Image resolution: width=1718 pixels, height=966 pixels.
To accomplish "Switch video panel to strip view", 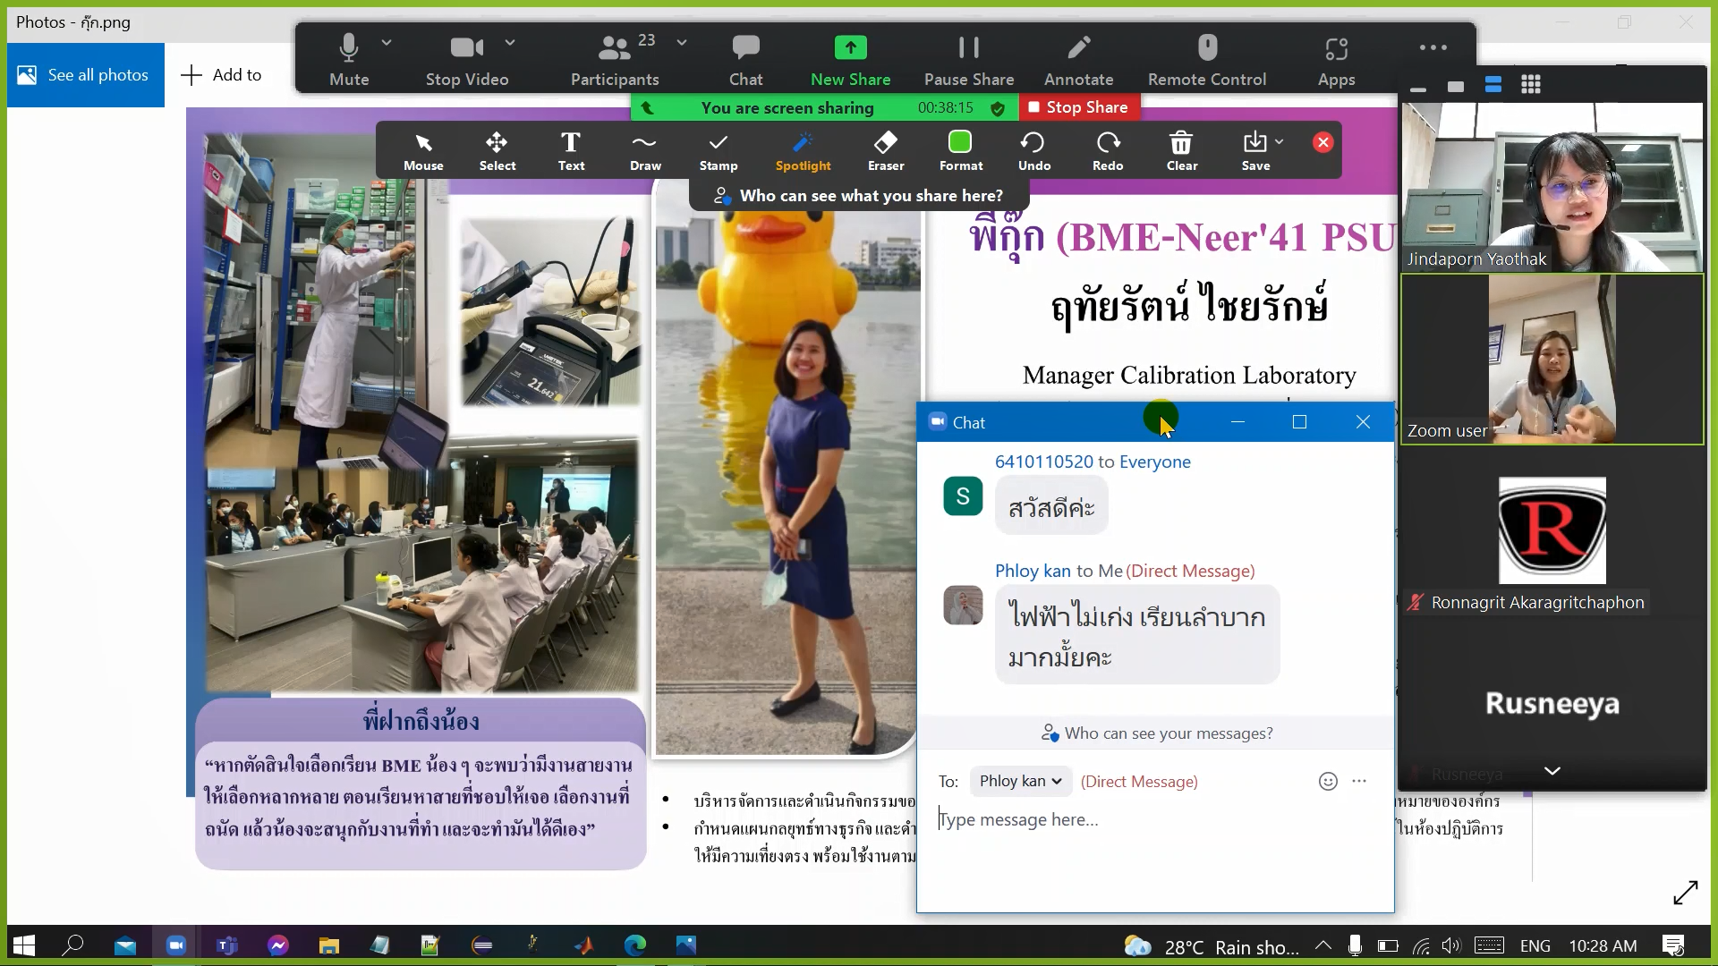I will click(1493, 85).
